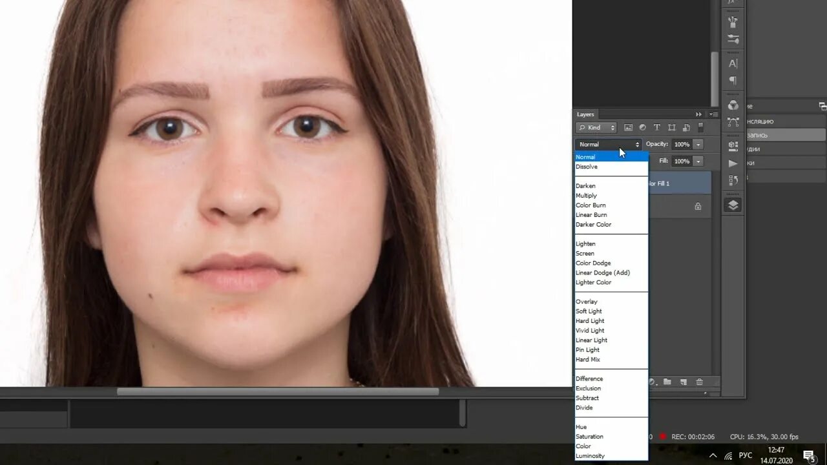Delete layer with trash icon

pyautogui.click(x=699, y=382)
